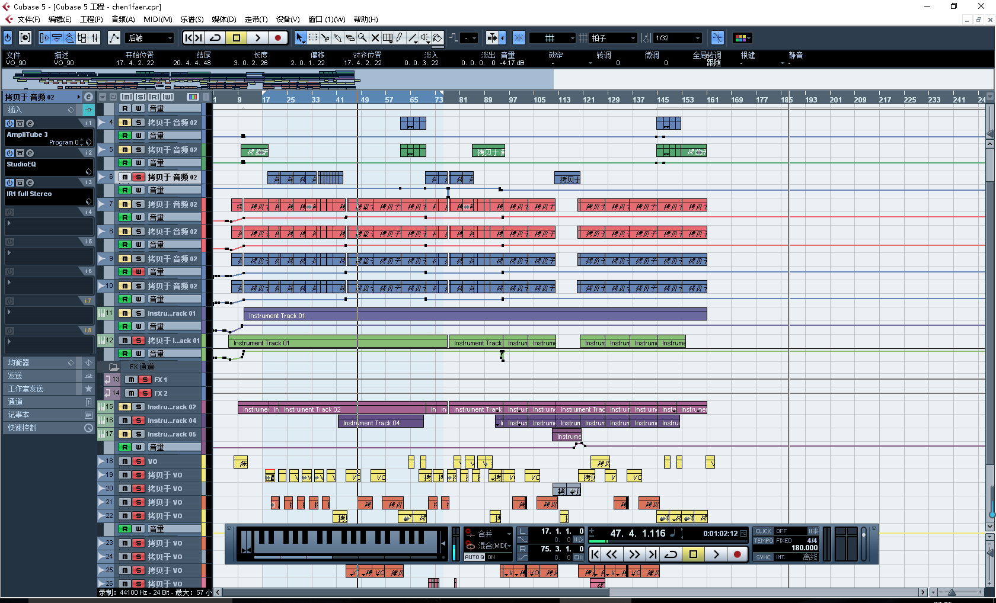This screenshot has height=603, width=996.
Task: Select the Erase tool
Action: (350, 38)
